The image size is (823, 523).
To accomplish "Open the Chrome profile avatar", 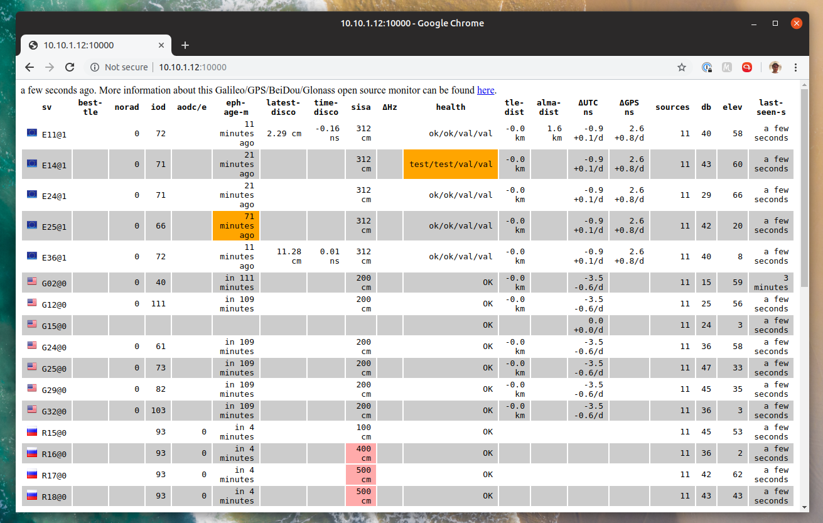I will click(x=775, y=67).
